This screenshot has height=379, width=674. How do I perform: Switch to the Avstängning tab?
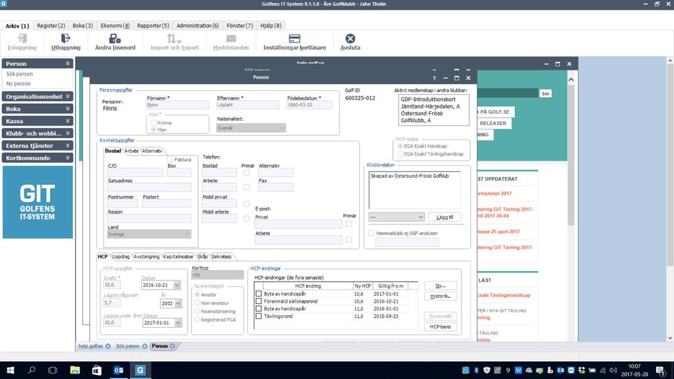click(146, 257)
